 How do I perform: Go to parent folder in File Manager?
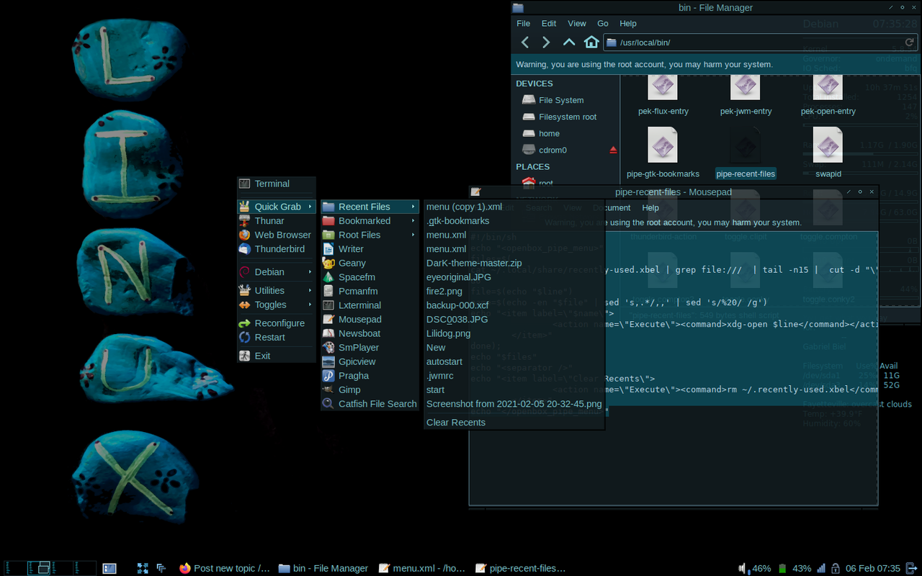click(569, 42)
